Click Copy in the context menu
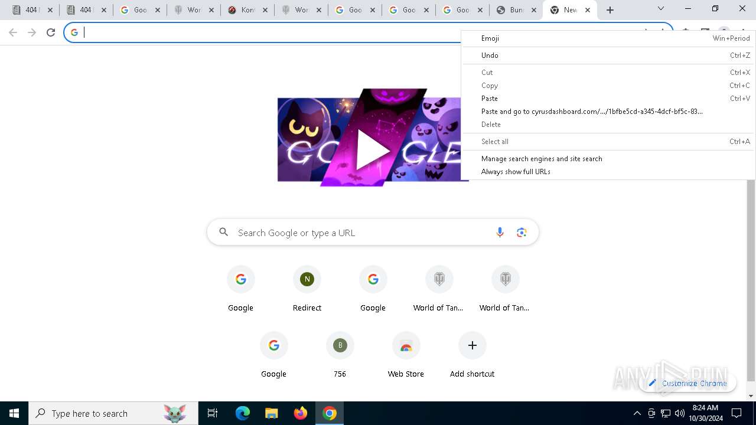This screenshot has height=425, width=756. pyautogui.click(x=608, y=86)
